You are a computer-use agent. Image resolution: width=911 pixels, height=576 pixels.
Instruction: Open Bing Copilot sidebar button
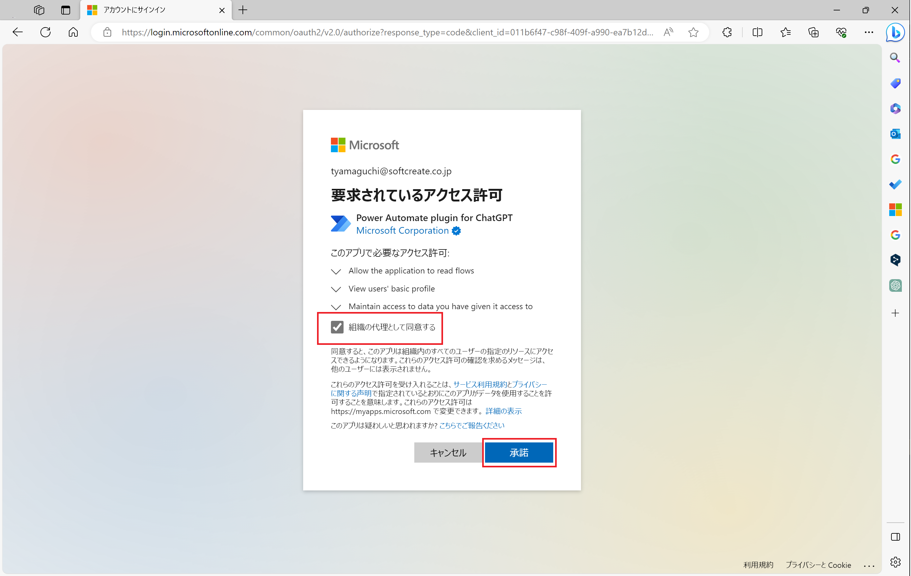pyautogui.click(x=896, y=32)
